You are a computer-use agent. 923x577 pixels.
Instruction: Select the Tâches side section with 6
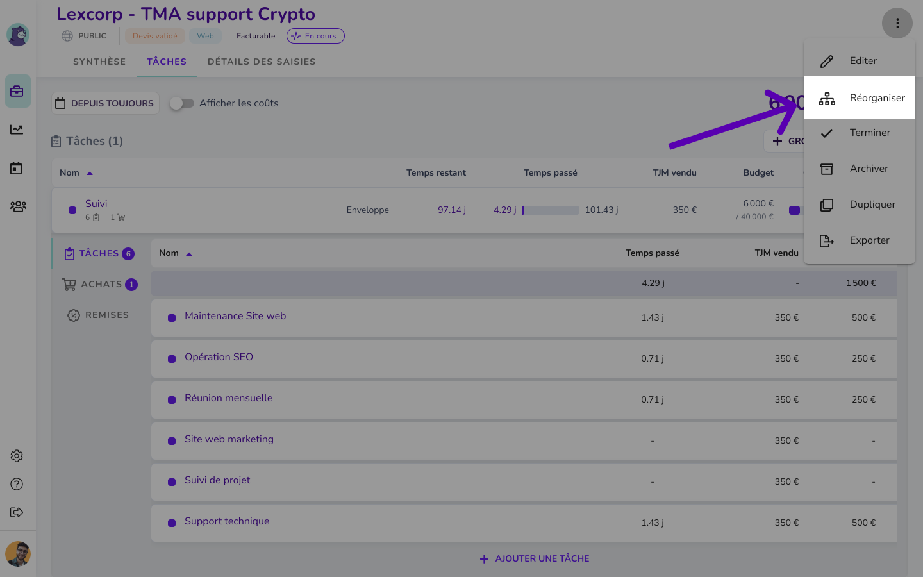pyautogui.click(x=99, y=254)
